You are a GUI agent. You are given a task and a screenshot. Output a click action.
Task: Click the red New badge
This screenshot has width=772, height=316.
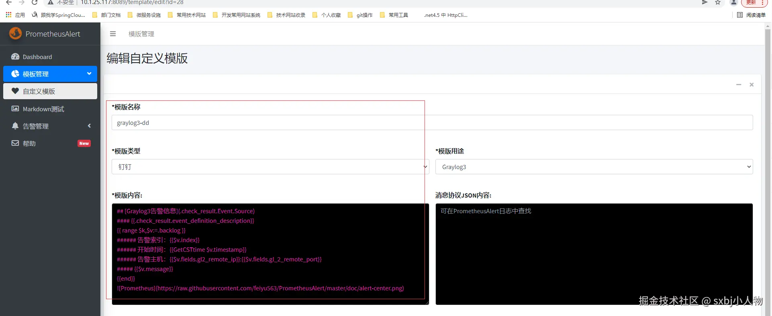point(84,143)
